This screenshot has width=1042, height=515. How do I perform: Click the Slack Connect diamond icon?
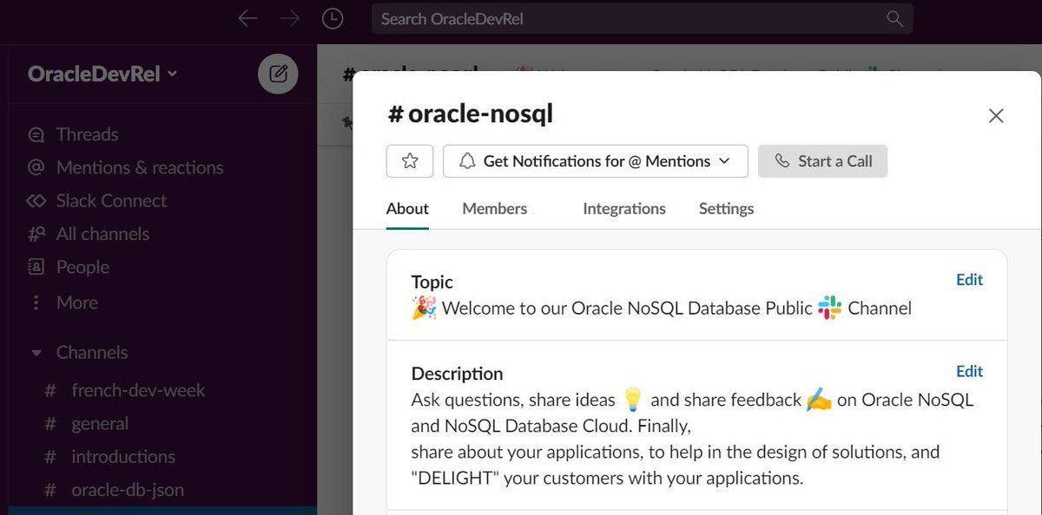point(36,200)
